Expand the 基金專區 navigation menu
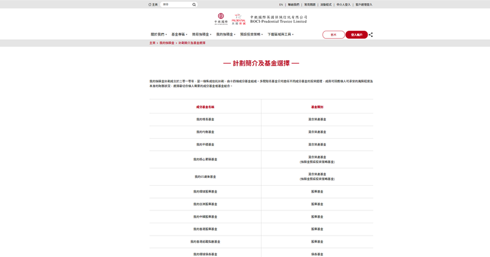The height and width of the screenshot is (257, 490). point(179,34)
